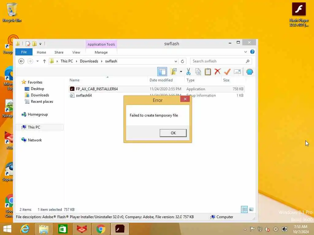The image size is (314, 235).
Task: Click New folder icon in title bar
Action: [34, 44]
